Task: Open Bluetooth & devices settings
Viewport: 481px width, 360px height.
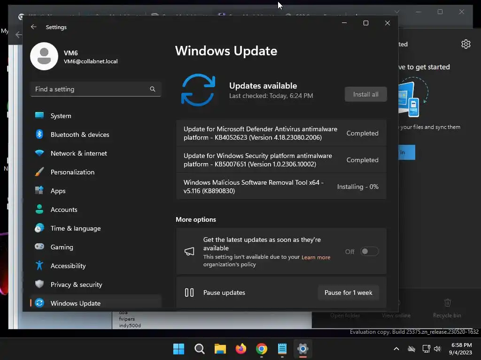Action: 96,135
